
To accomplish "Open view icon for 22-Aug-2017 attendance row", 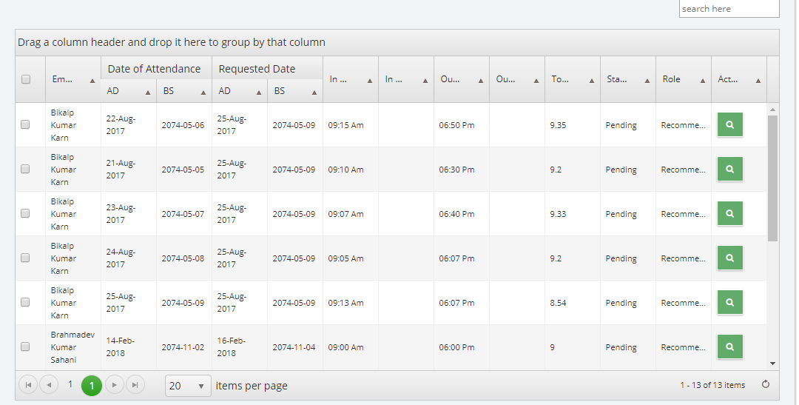I will pos(729,124).
